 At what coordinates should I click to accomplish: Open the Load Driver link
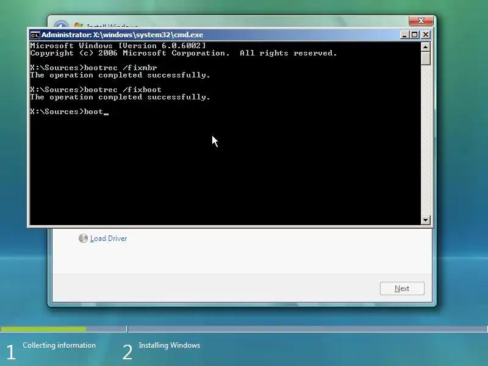109,239
